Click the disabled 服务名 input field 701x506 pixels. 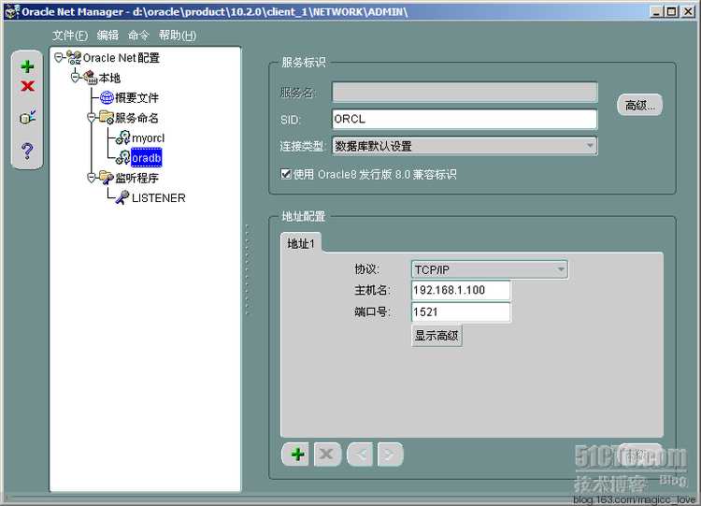click(465, 93)
